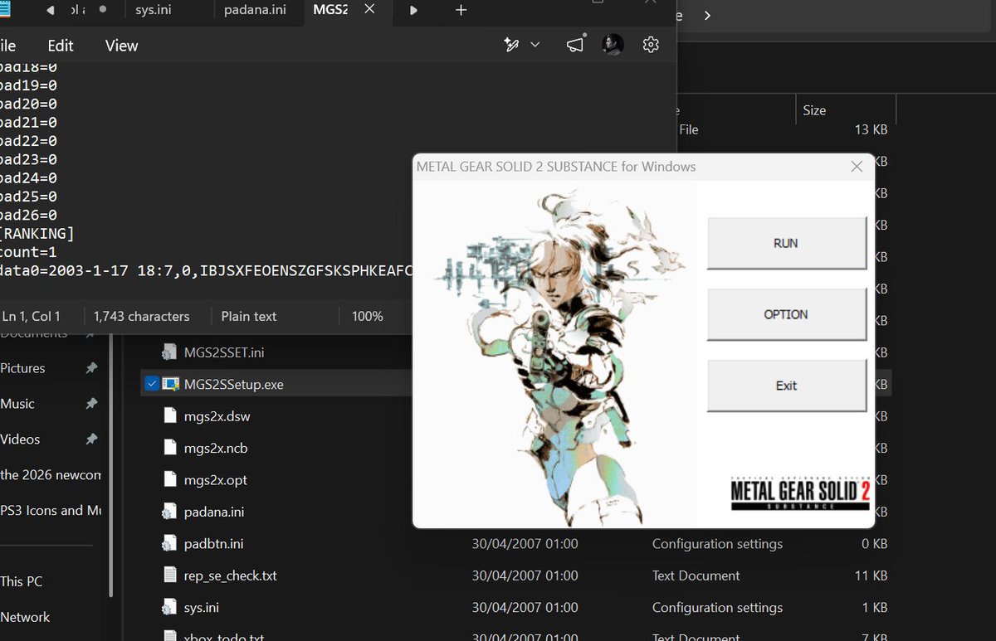996x641 pixels.
Task: Click the mgs2x.opt file icon
Action: (169, 480)
